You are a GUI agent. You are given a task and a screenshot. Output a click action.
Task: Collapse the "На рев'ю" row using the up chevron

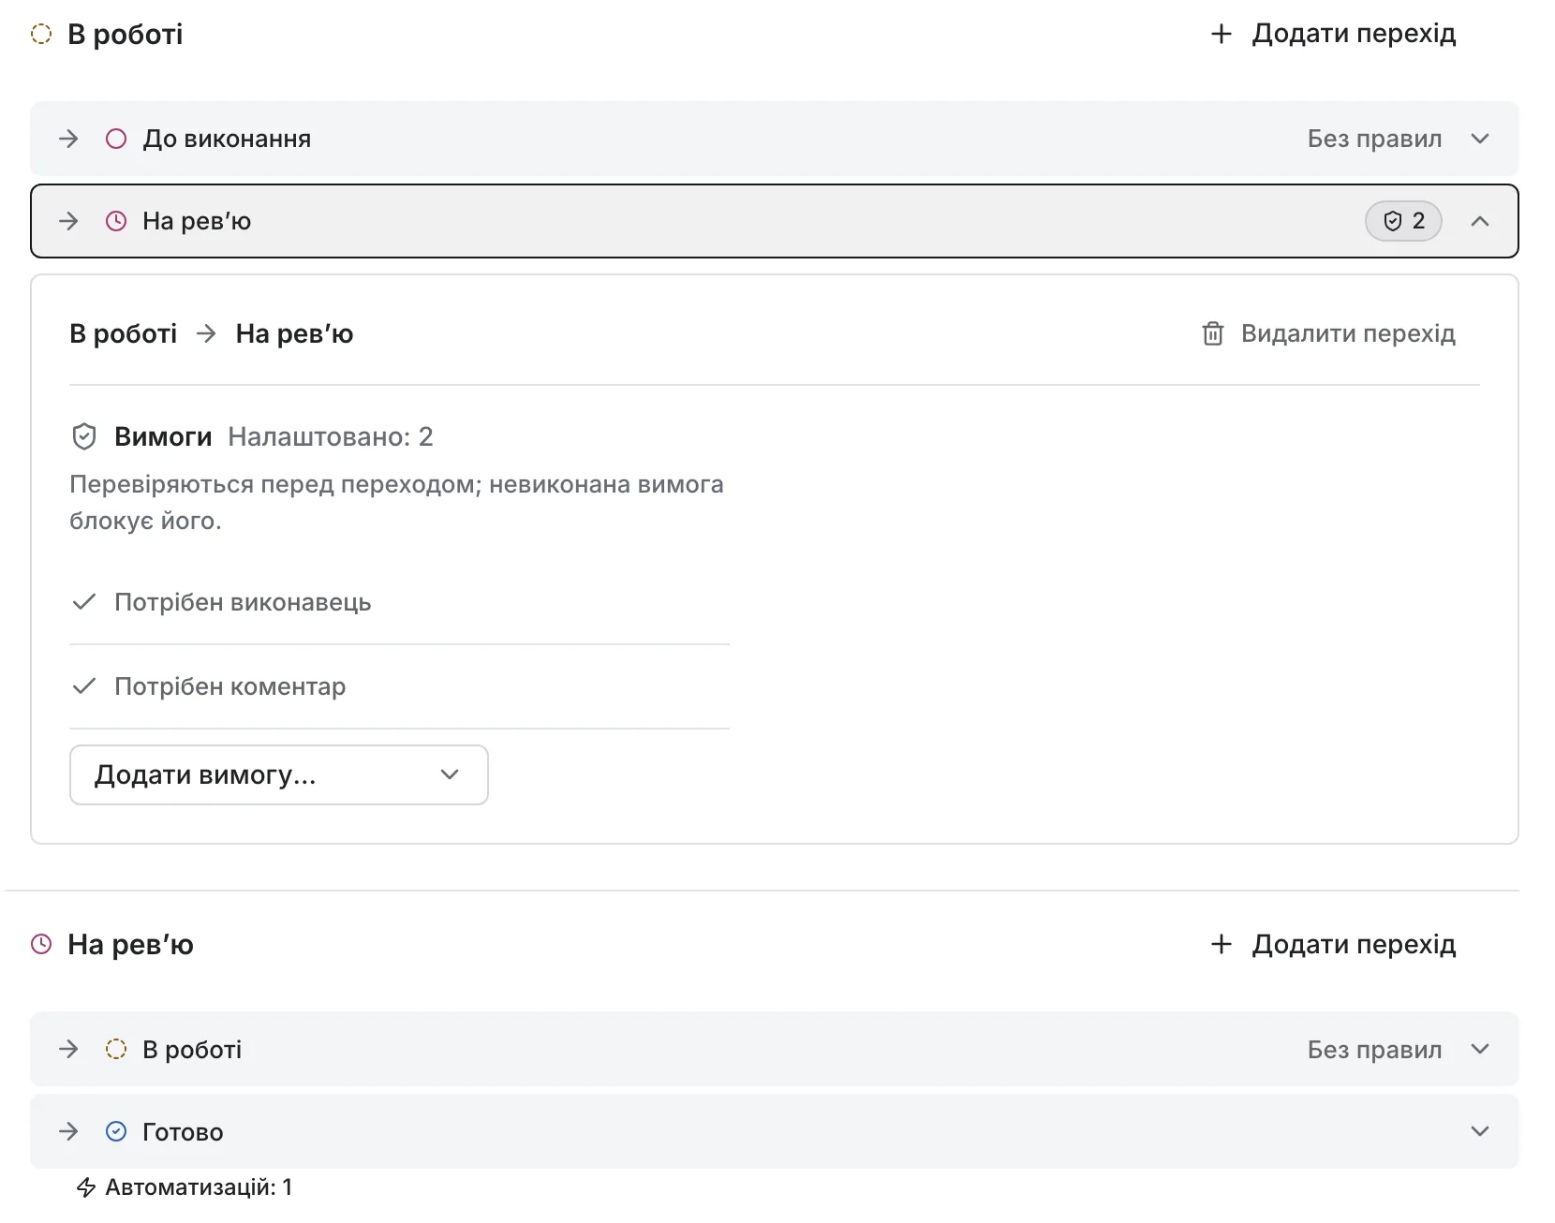pos(1480,221)
